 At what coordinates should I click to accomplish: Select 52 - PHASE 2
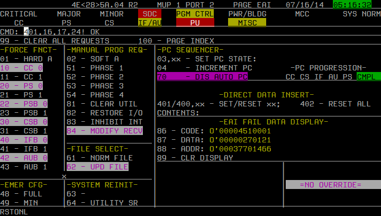point(95,77)
